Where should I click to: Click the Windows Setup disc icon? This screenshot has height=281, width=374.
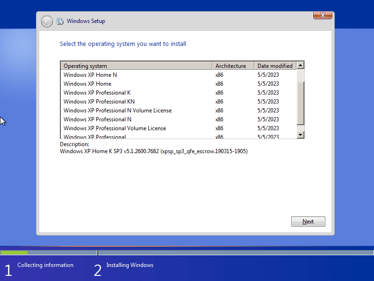coord(60,21)
